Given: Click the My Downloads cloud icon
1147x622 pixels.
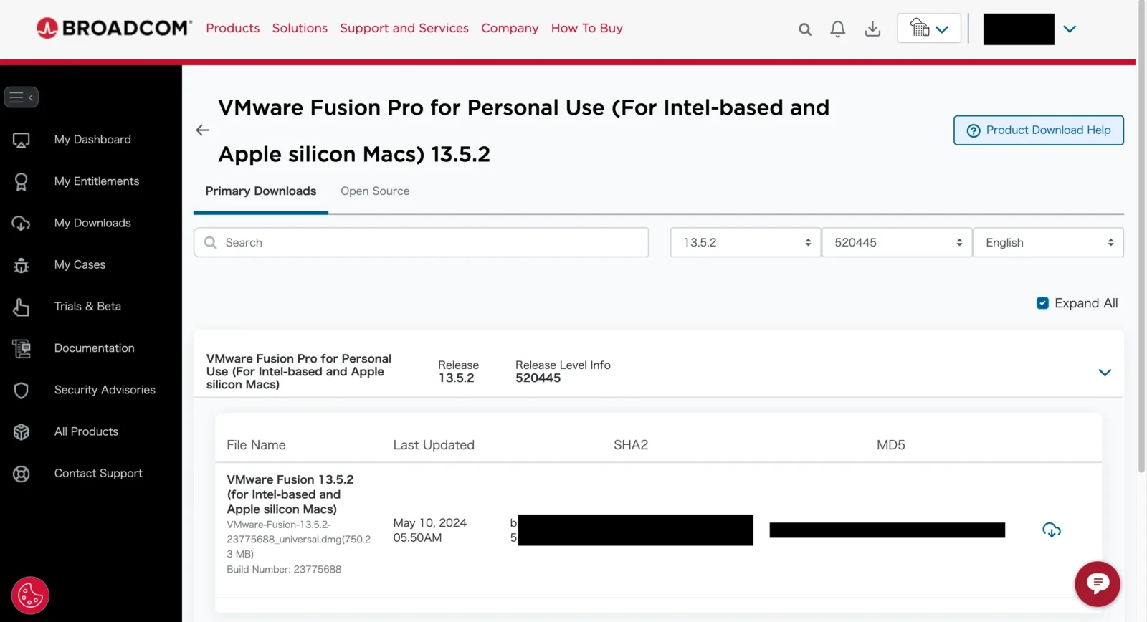Looking at the screenshot, I should tap(22, 224).
